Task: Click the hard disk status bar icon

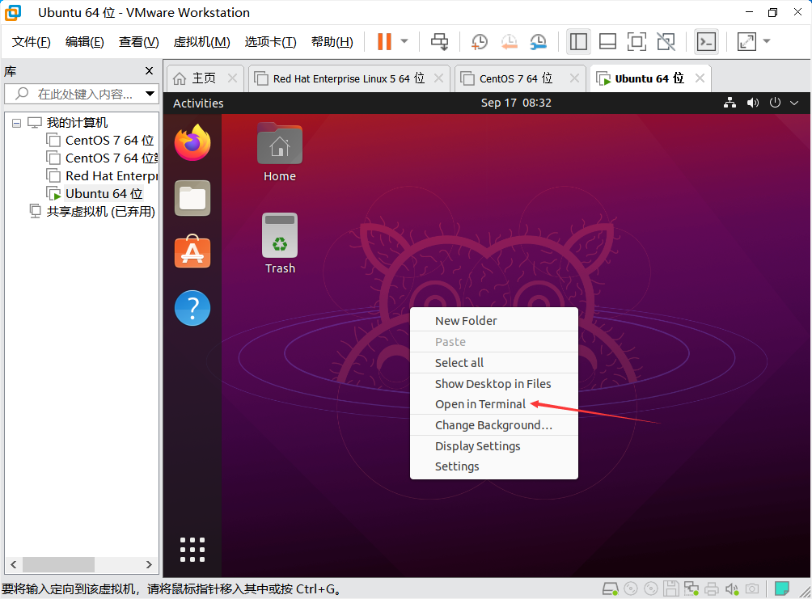Action: tap(611, 589)
